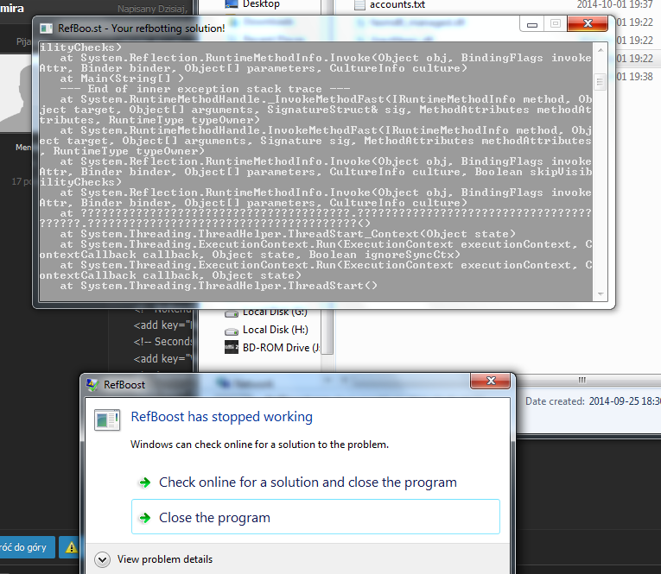Viewport: 661px width, 574px height.
Task: Choose 'Close the program' option
Action: (315, 517)
